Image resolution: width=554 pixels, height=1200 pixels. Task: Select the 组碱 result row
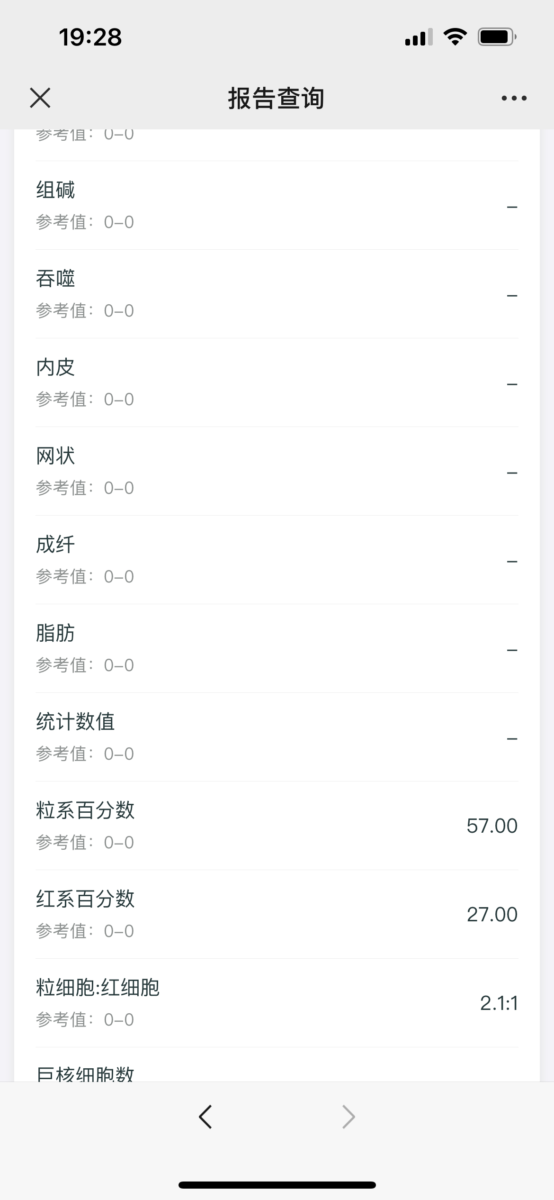pos(277,206)
